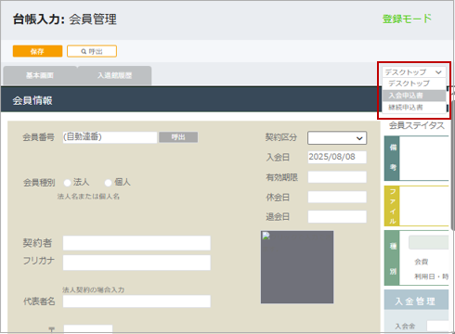This screenshot has height=334, width=455.
Task: Click the 呼出 search button in toolbar
Action: [x=92, y=51]
